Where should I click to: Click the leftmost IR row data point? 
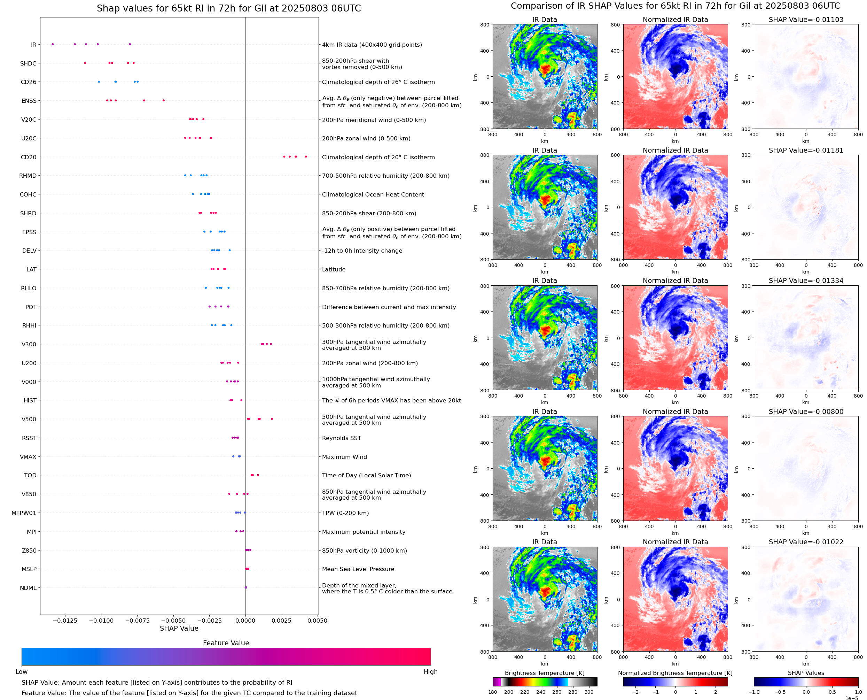pyautogui.click(x=53, y=44)
